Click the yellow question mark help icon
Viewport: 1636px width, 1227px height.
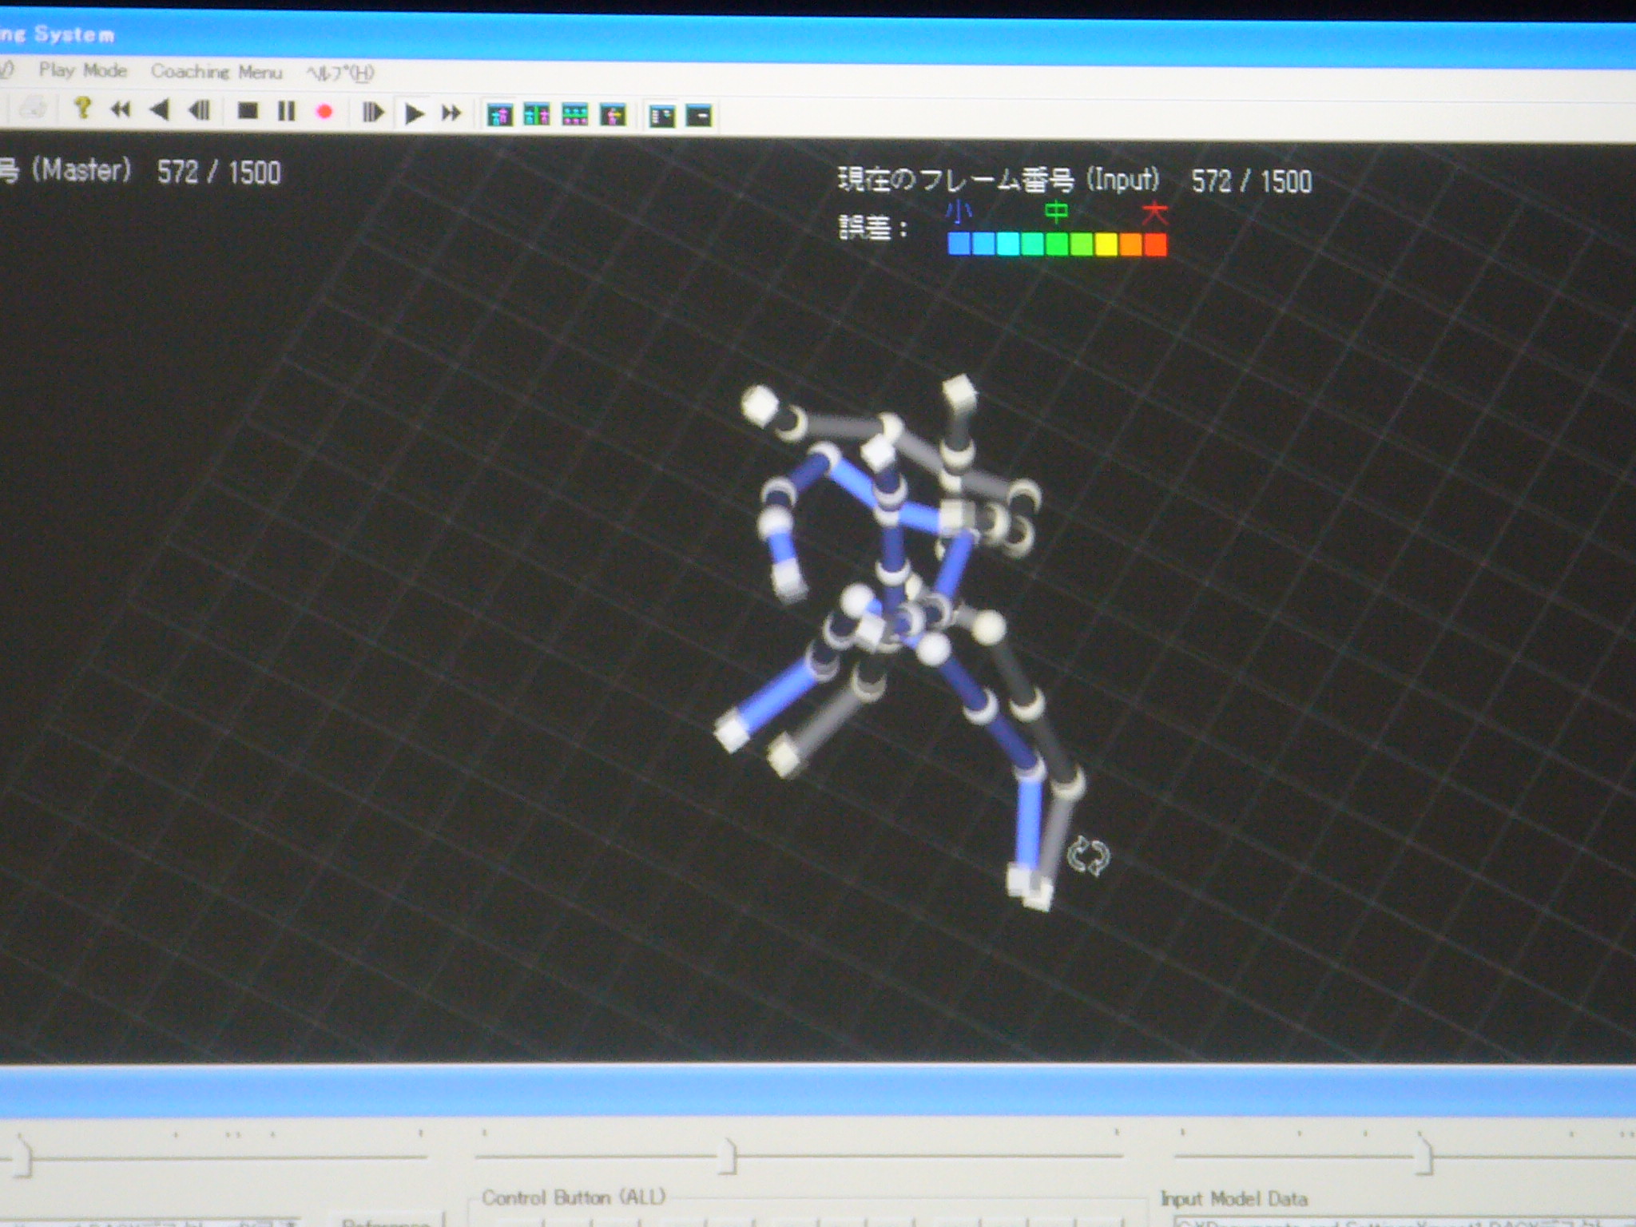pyautogui.click(x=82, y=108)
